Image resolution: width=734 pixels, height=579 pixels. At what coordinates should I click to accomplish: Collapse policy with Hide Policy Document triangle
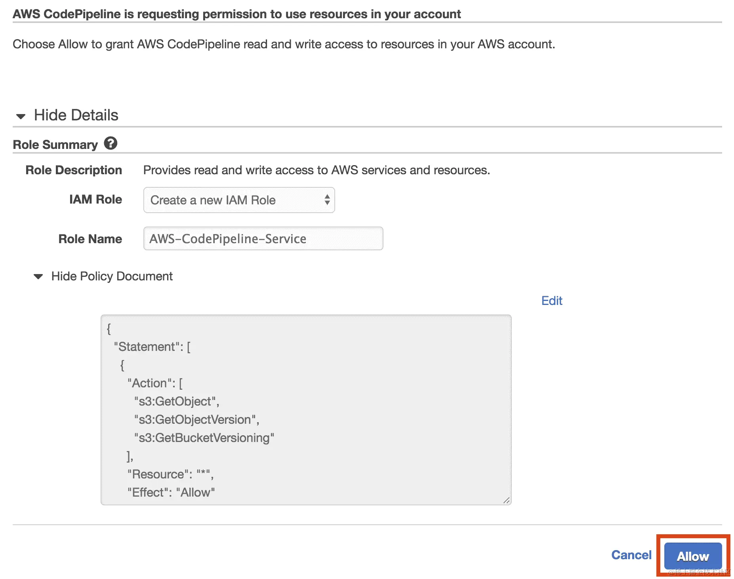tap(38, 276)
